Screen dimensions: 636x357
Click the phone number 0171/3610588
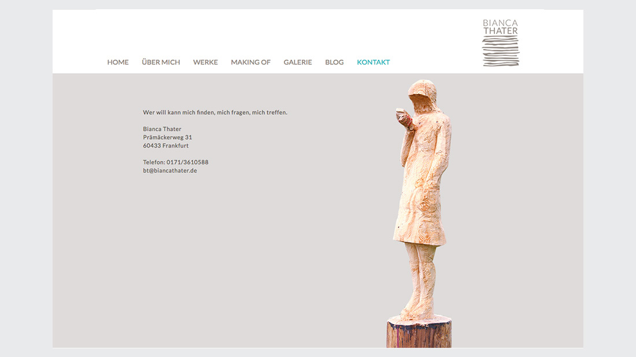point(187,162)
